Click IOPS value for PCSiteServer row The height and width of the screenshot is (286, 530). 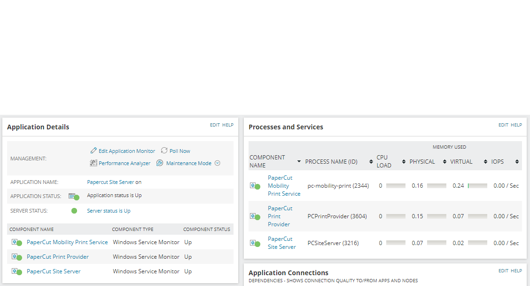(x=506, y=243)
